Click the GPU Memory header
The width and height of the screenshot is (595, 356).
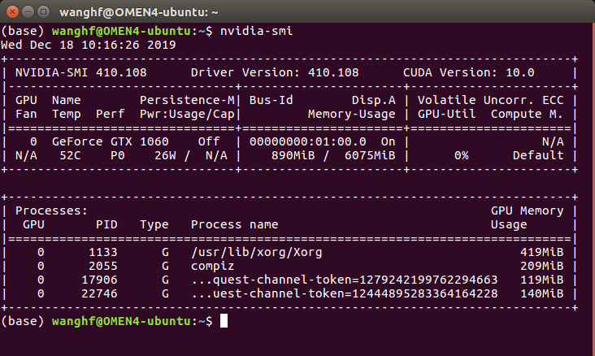pyautogui.click(x=527, y=211)
